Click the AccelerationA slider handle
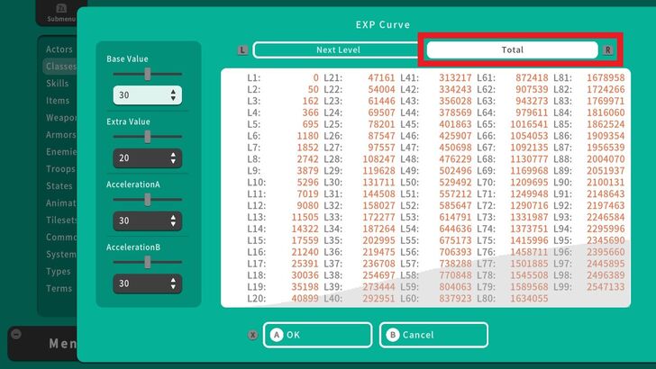The image size is (656, 369). tap(148, 199)
